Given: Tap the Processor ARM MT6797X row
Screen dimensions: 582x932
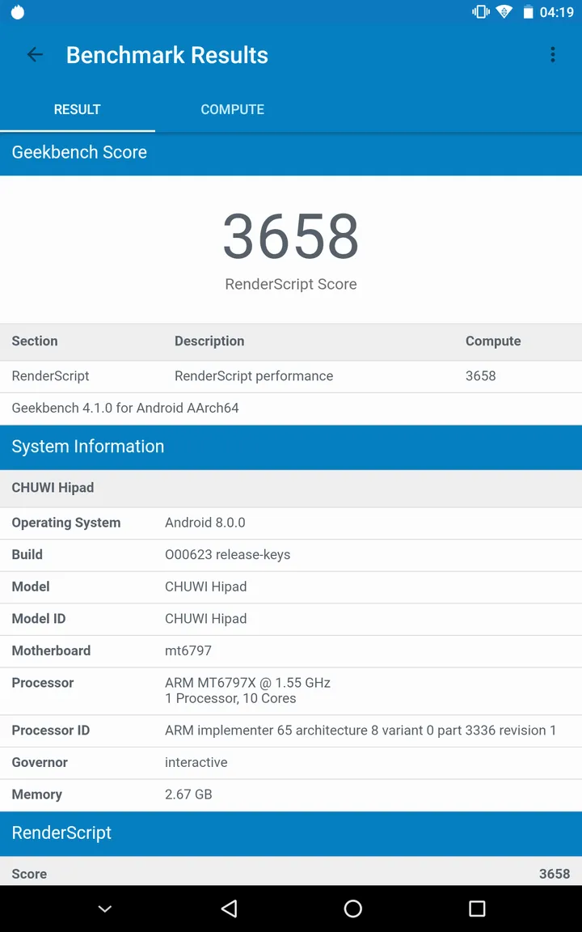Looking at the screenshot, I should pos(291,691).
